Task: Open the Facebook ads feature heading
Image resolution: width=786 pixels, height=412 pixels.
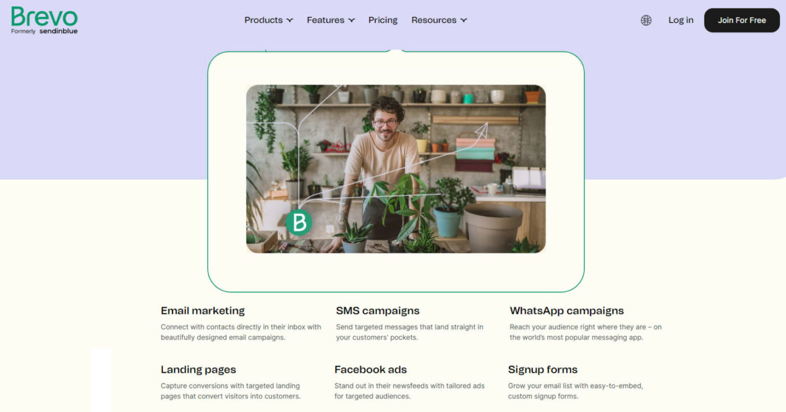Action: (371, 369)
